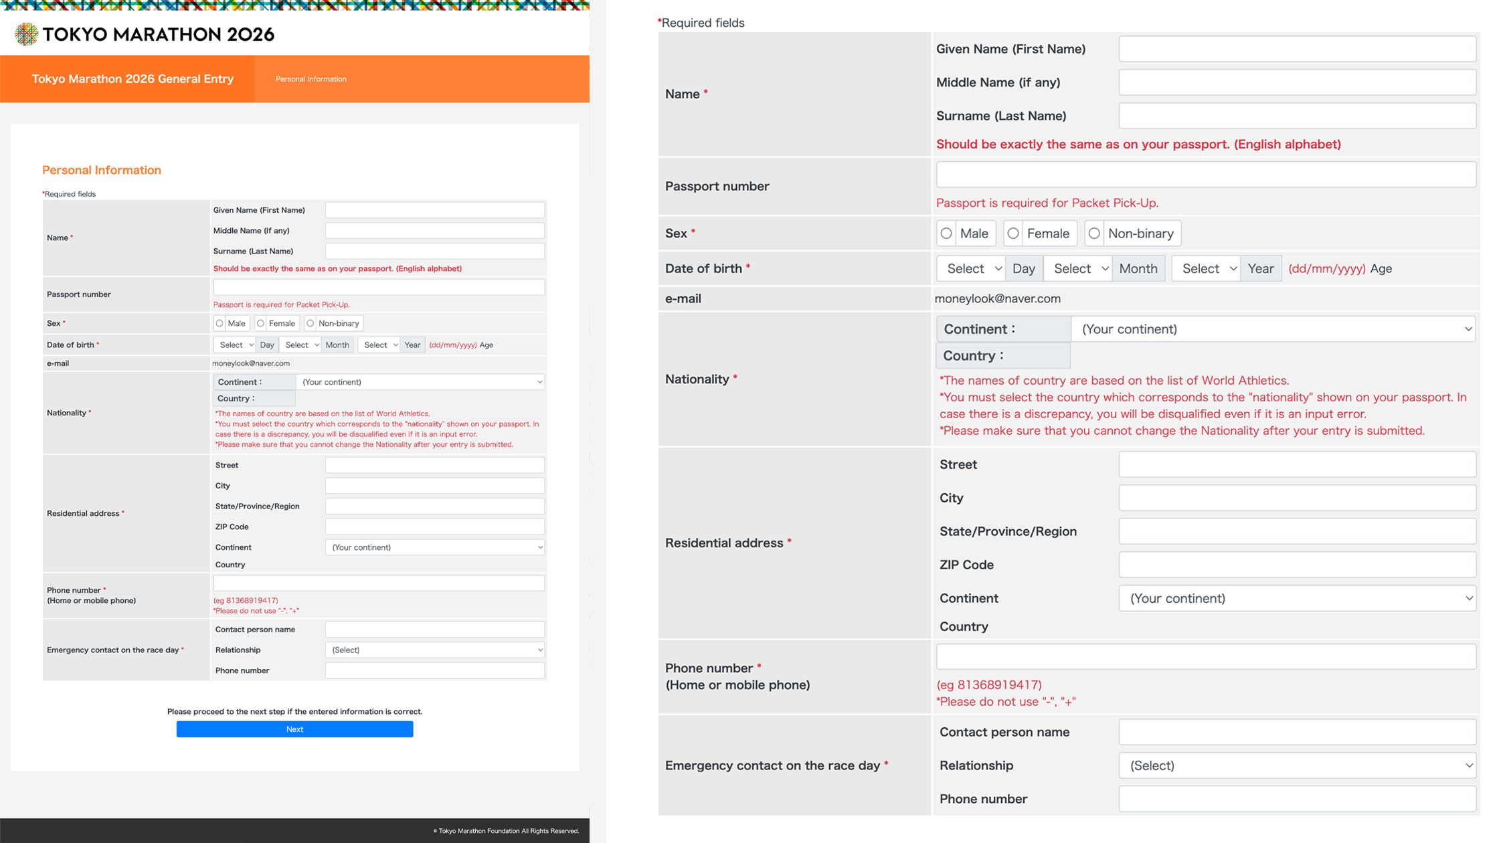The image size is (1499, 843).
Task: Click the Tokyo Marathon 2026 General Entry tab
Action: click(133, 79)
